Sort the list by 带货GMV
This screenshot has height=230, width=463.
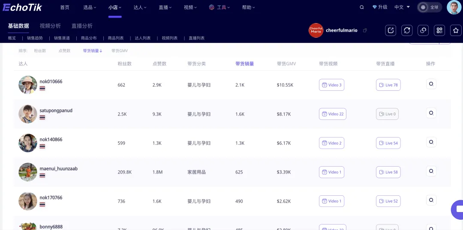pyautogui.click(x=120, y=51)
